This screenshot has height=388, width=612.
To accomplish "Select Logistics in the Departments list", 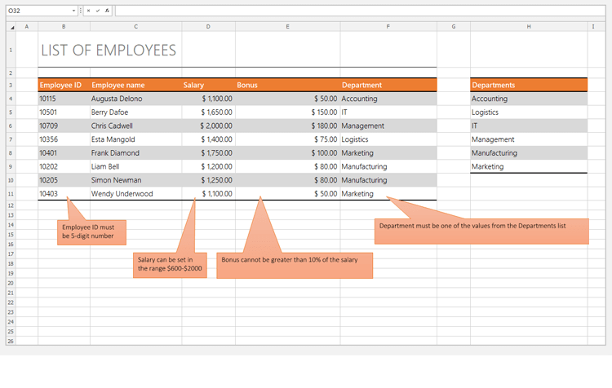I will pos(528,112).
